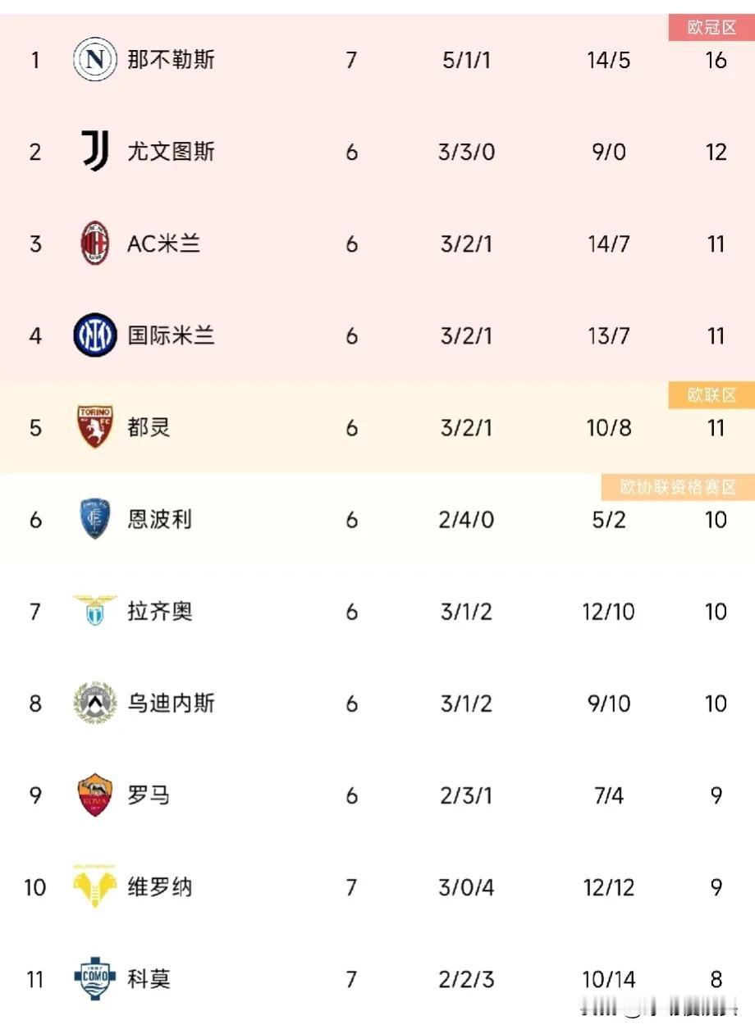Click the Udinese crest icon

(95, 703)
